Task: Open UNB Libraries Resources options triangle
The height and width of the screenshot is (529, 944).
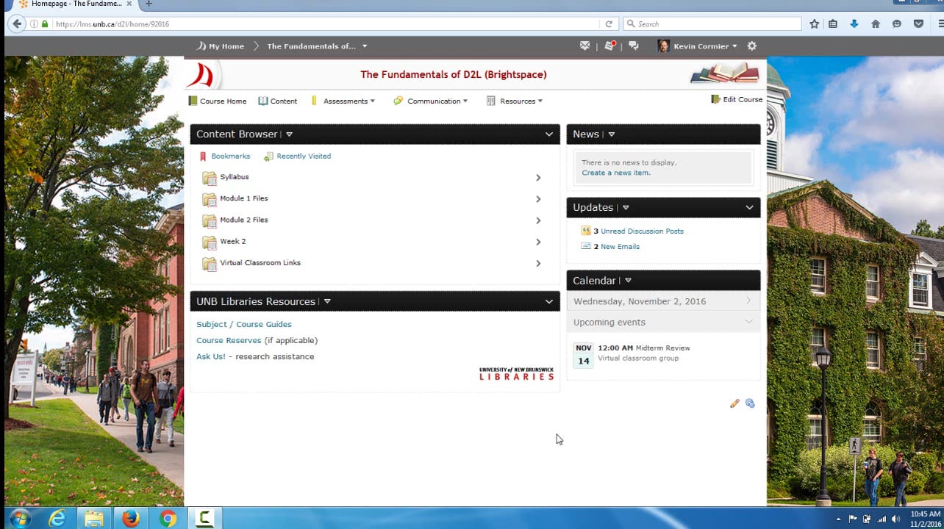Action: click(x=327, y=301)
